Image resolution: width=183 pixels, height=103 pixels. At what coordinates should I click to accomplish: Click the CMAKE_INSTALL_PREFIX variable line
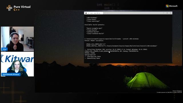coord(122,46)
